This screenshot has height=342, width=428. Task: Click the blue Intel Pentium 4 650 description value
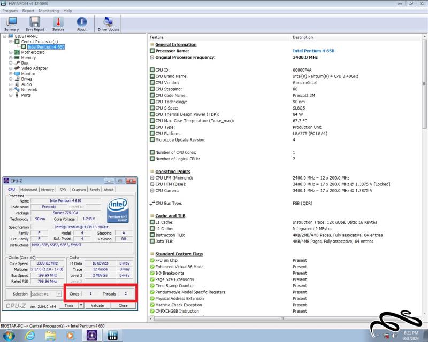pyautogui.click(x=314, y=51)
